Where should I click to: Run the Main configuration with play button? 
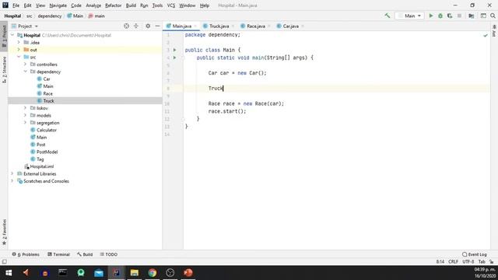coord(430,16)
